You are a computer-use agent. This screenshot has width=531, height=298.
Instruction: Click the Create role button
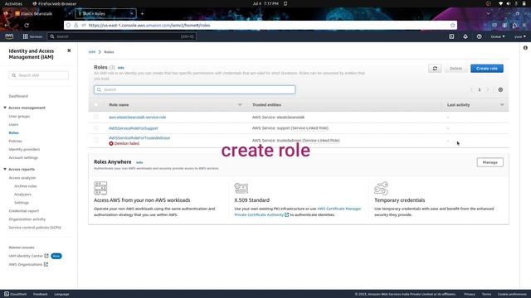487,69
